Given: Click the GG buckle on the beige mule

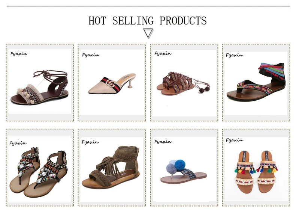Looking at the screenshot, I should (111, 83).
